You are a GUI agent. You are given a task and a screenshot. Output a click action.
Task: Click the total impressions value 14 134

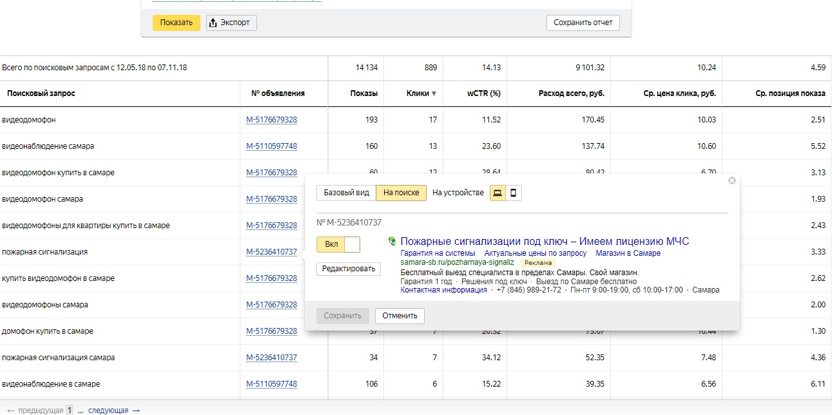[x=367, y=68]
